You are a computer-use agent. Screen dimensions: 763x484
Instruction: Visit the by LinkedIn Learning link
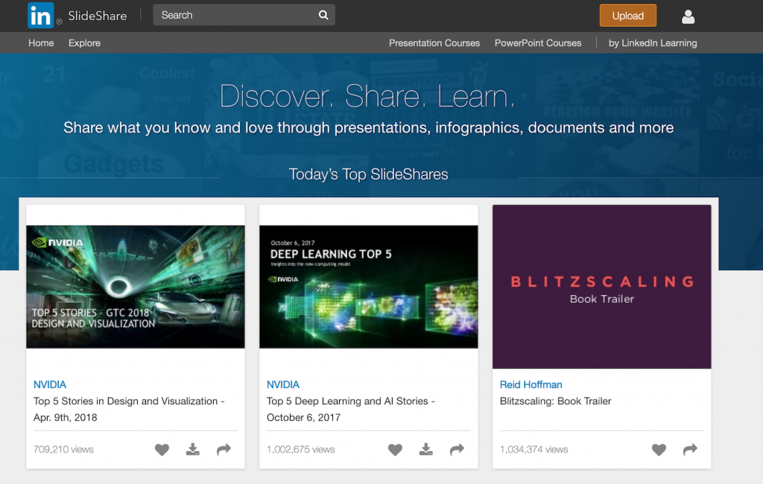coord(653,42)
